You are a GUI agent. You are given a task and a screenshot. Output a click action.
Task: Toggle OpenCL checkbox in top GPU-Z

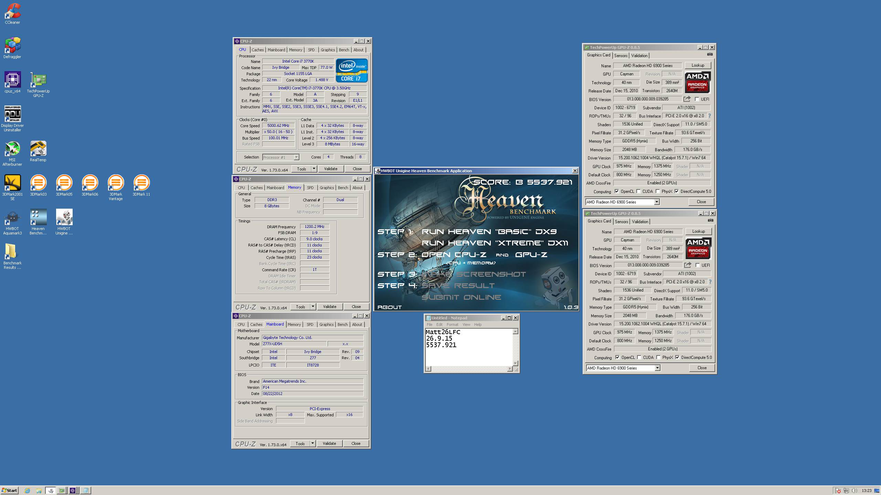[617, 191]
